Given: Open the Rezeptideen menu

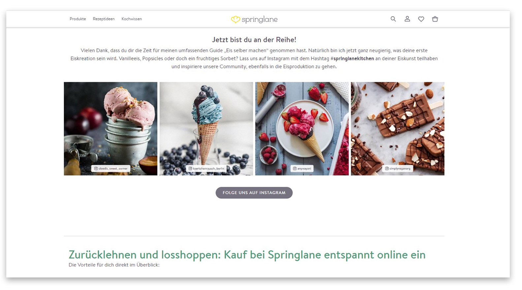Looking at the screenshot, I should point(104,19).
